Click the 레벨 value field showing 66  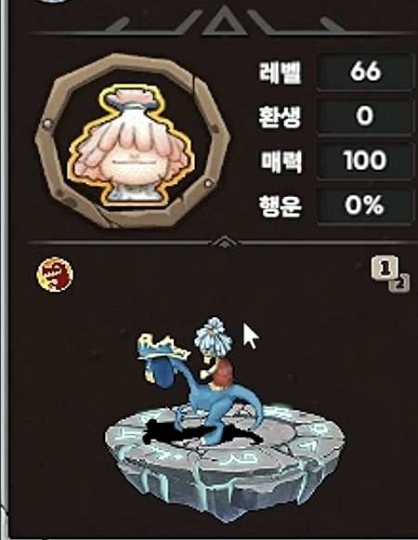click(x=365, y=72)
